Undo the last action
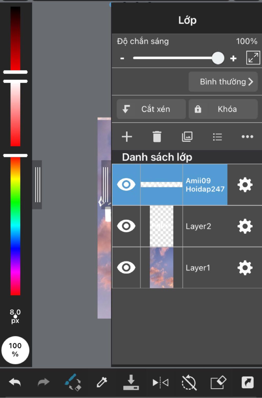262x398 pixels. 15,382
